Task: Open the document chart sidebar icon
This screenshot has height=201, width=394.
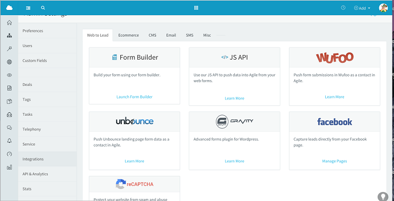Action: click(9, 88)
